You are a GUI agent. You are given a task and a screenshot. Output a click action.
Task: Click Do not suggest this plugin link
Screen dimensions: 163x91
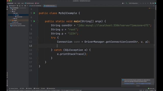tap(143, 83)
